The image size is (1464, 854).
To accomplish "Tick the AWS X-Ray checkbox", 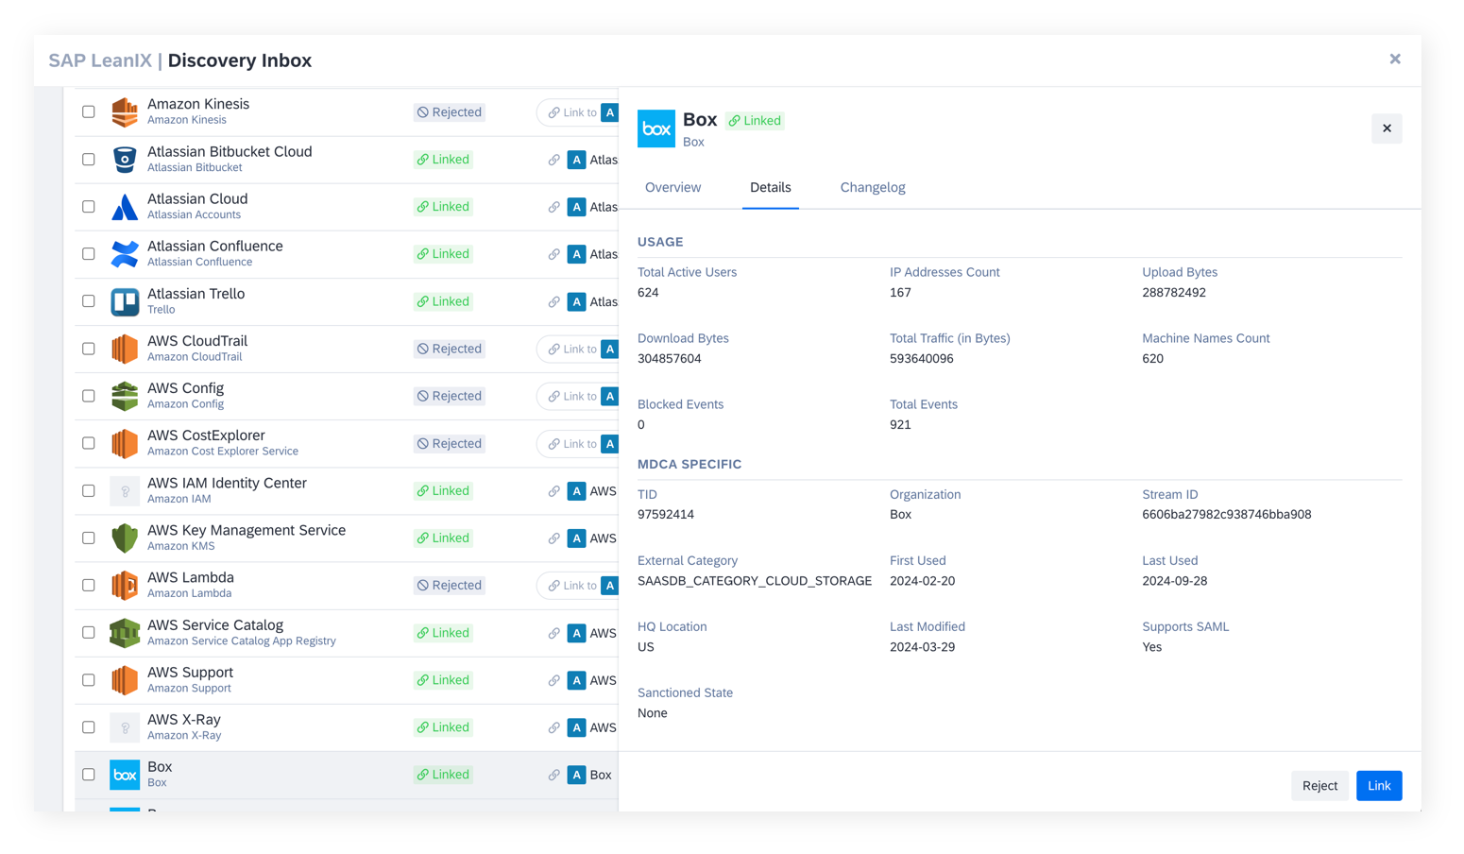I will [89, 726].
